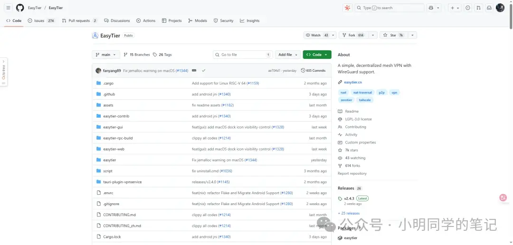View the commit checks status checkmark
Screen dimensions: 513x245
click(203, 70)
